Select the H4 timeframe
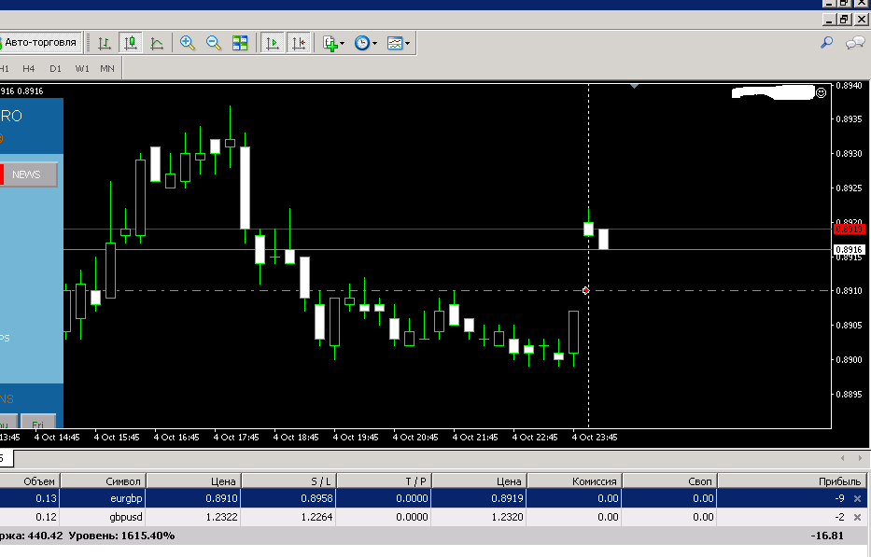Screen dimensions: 871x557 28,68
